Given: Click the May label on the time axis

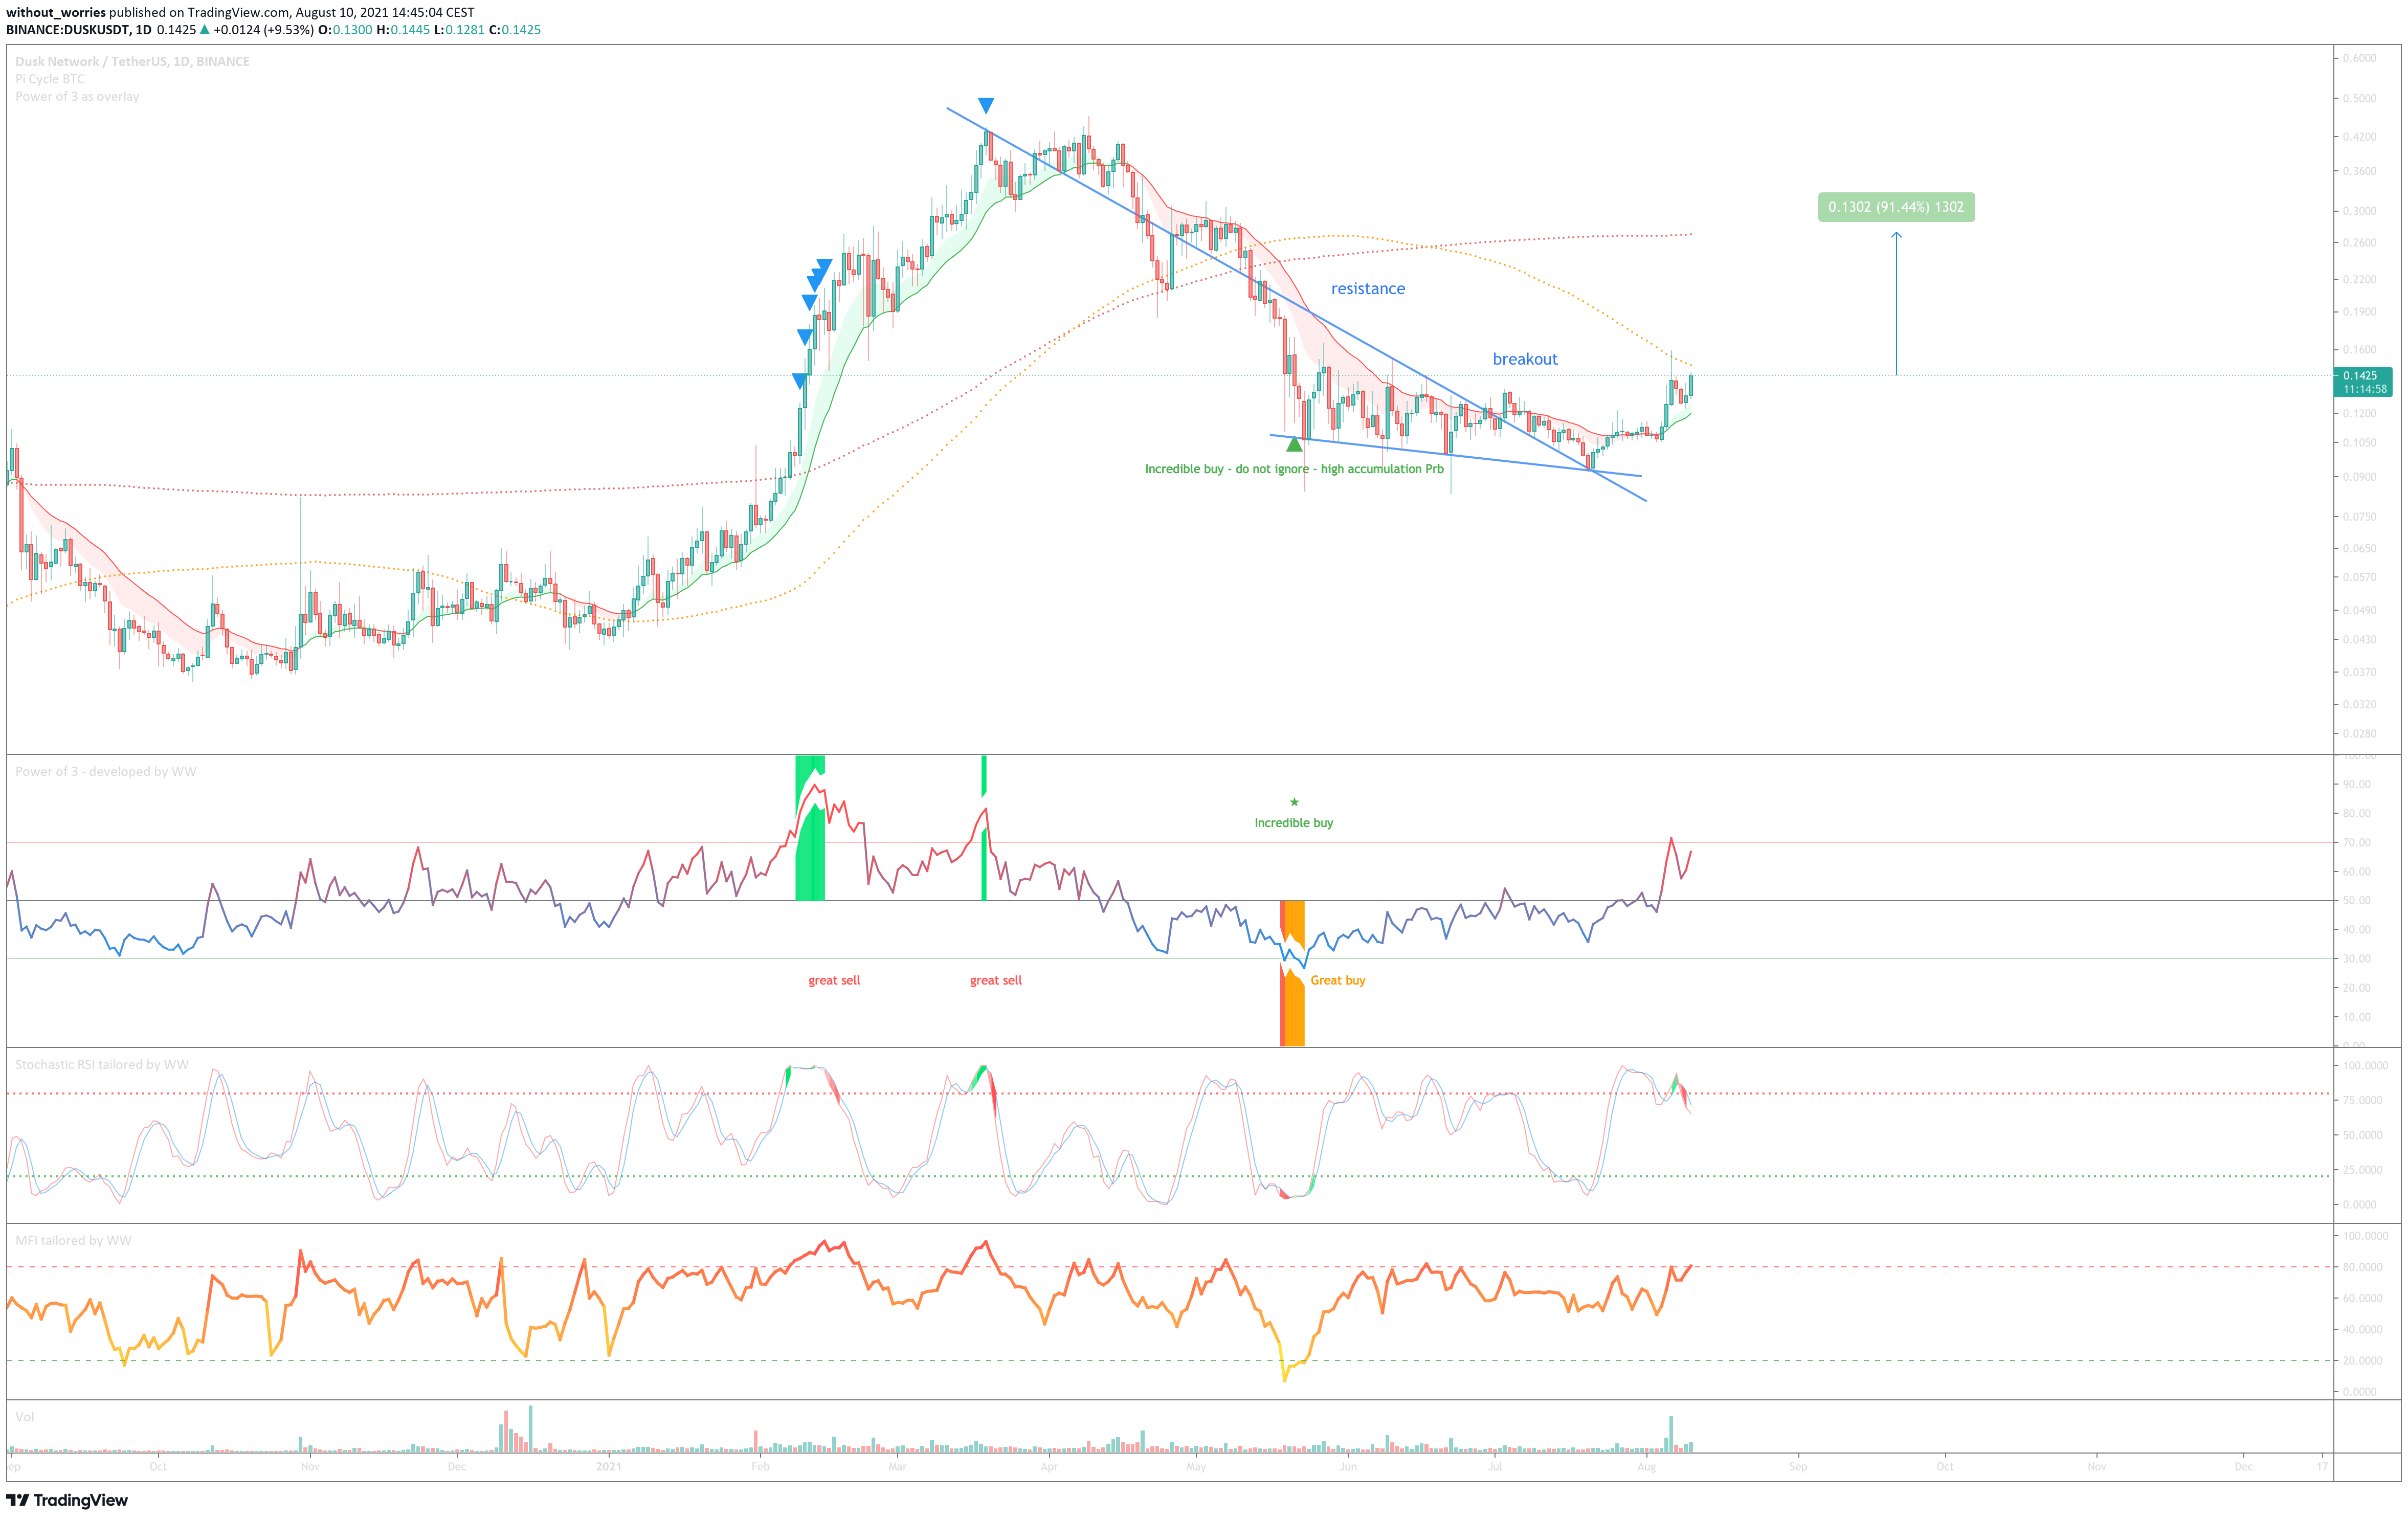Looking at the screenshot, I should pos(1196,1467).
